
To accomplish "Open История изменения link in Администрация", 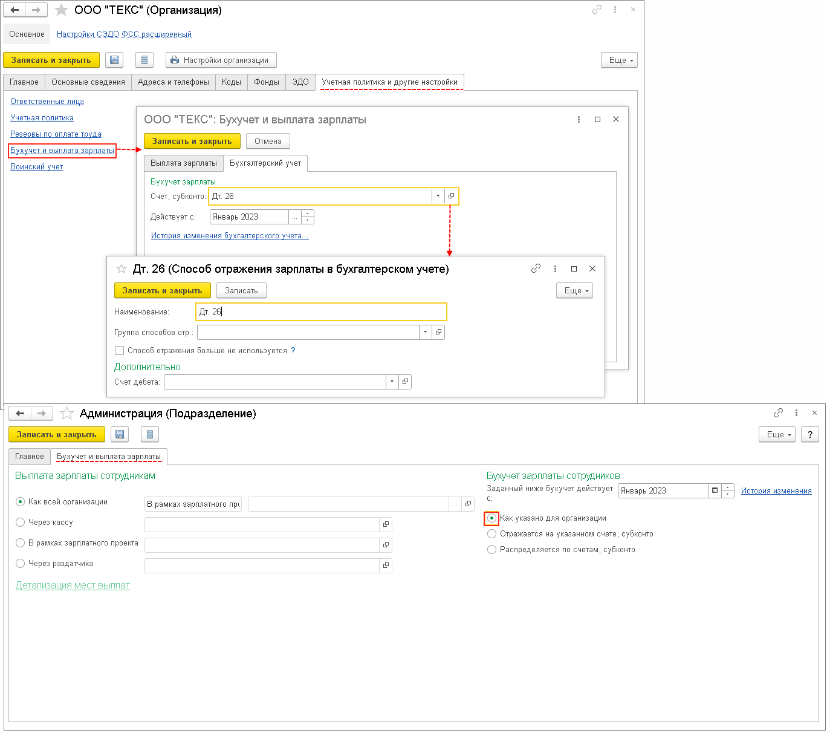I will (776, 491).
